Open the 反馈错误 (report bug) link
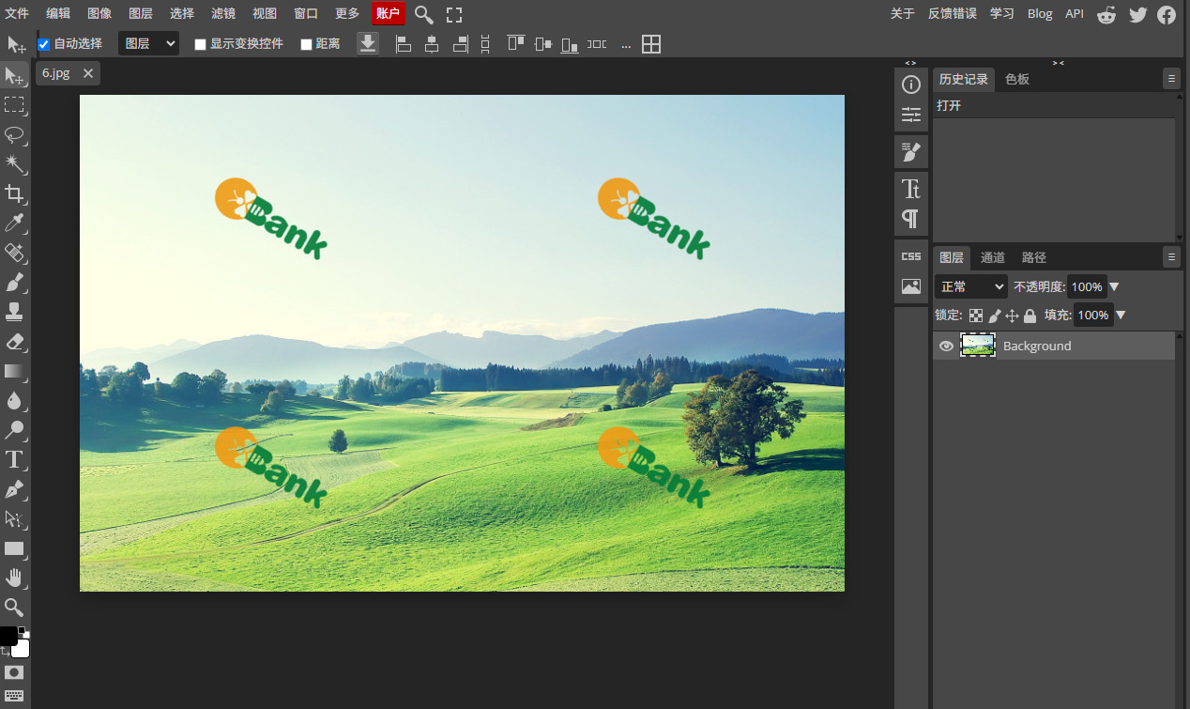Image resolution: width=1190 pixels, height=709 pixels. [x=953, y=13]
